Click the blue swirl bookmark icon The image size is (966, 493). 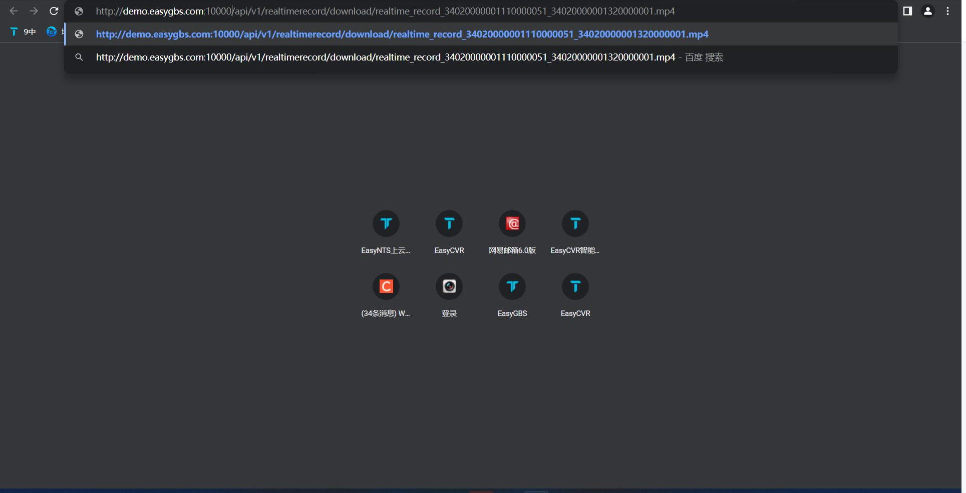51,32
